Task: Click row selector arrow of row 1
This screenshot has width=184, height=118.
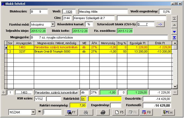Action: (6, 47)
